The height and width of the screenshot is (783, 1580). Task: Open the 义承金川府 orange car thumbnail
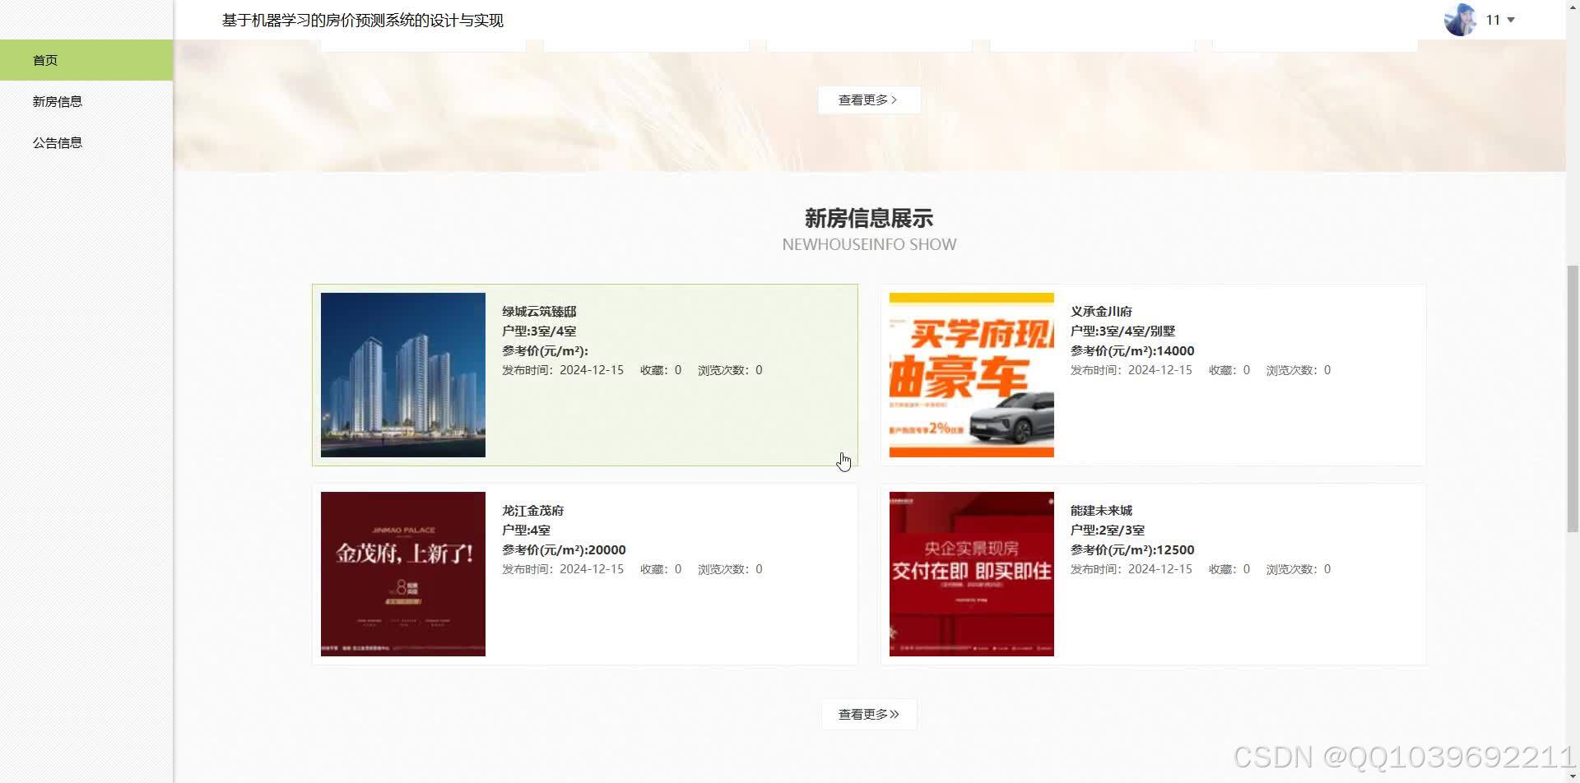click(x=971, y=375)
